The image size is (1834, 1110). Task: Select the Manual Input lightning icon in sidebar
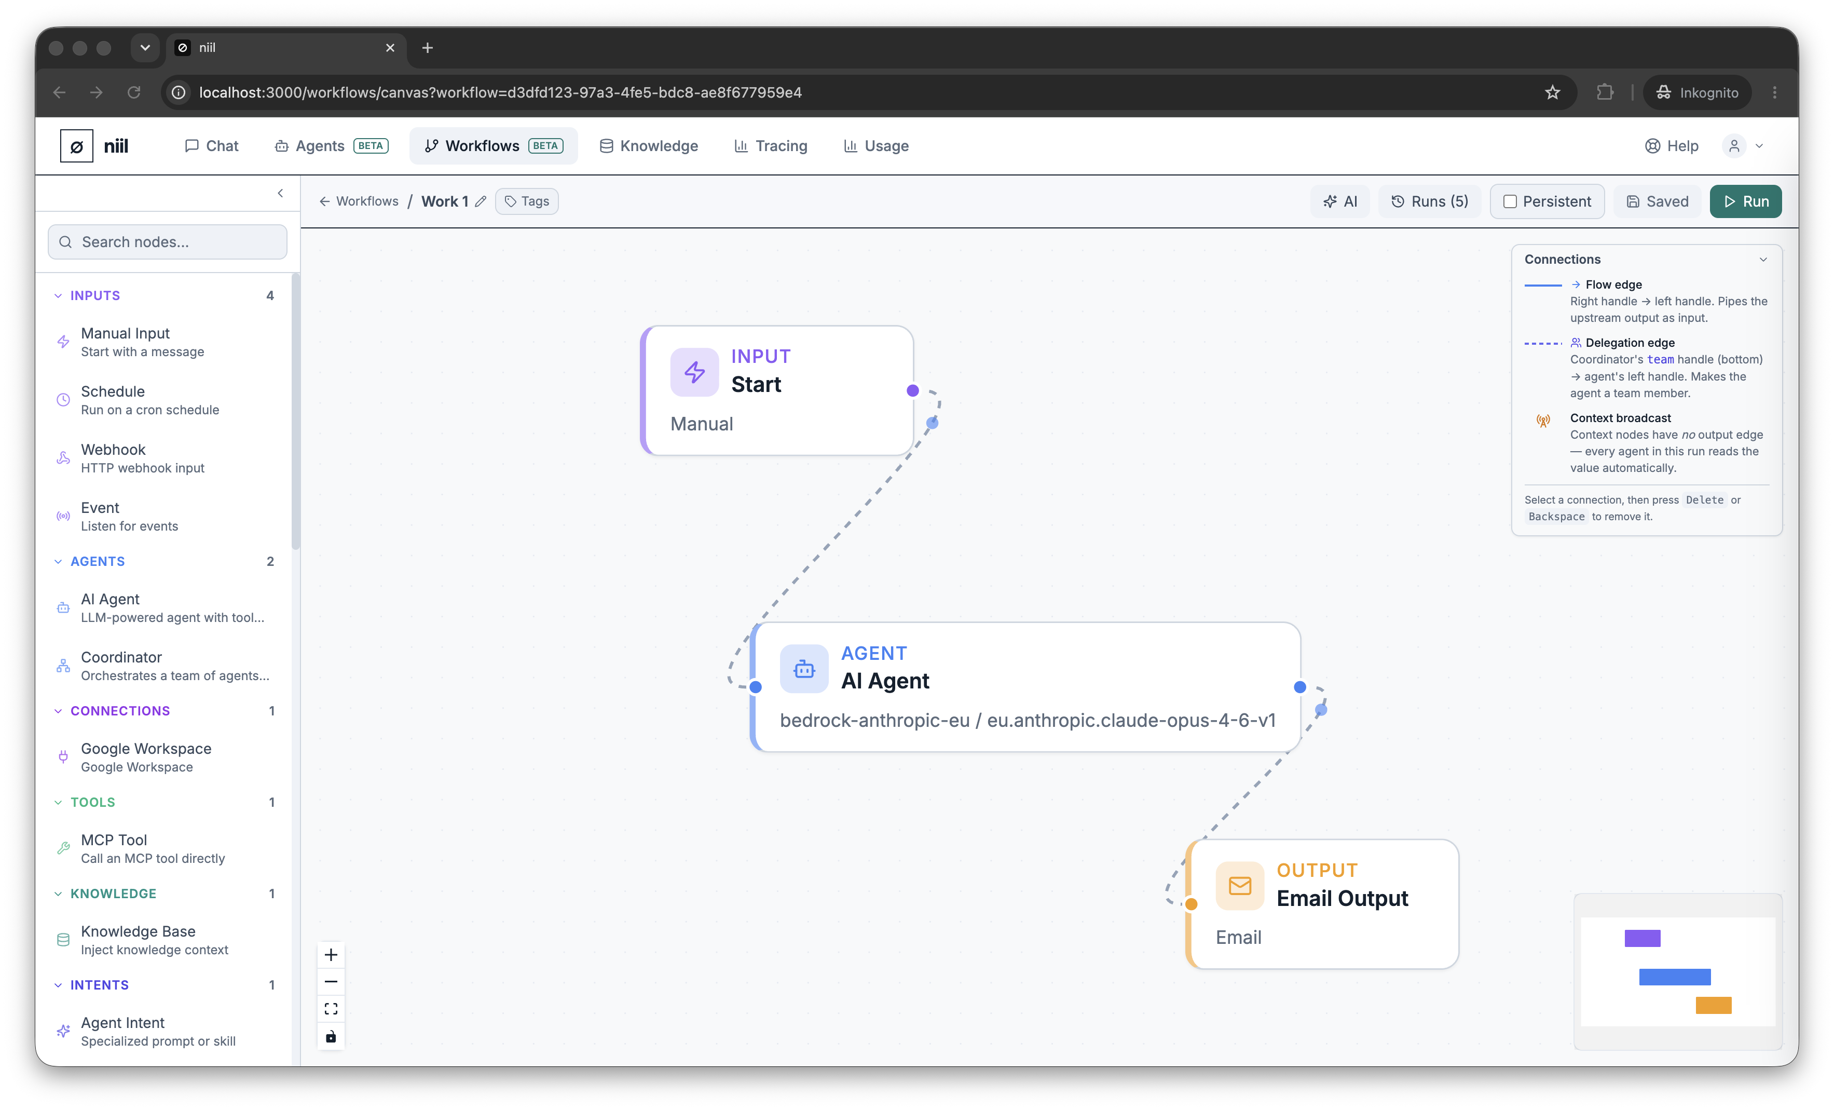point(63,342)
